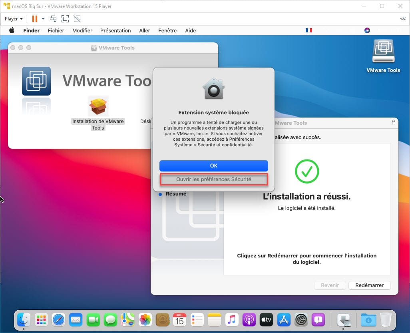Open the Aide menu
The image size is (410, 333).
coord(190,31)
